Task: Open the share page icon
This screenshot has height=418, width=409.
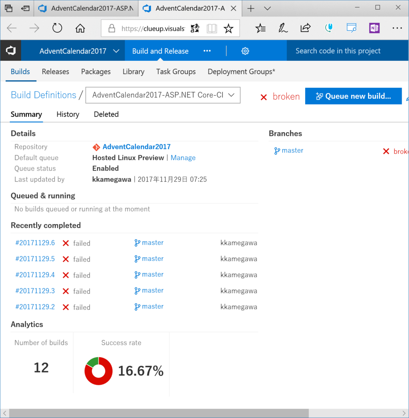Action: pyautogui.click(x=306, y=28)
